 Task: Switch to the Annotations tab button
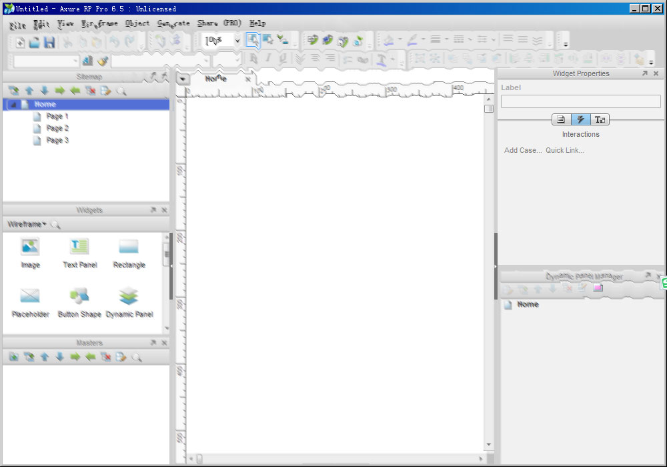561,119
